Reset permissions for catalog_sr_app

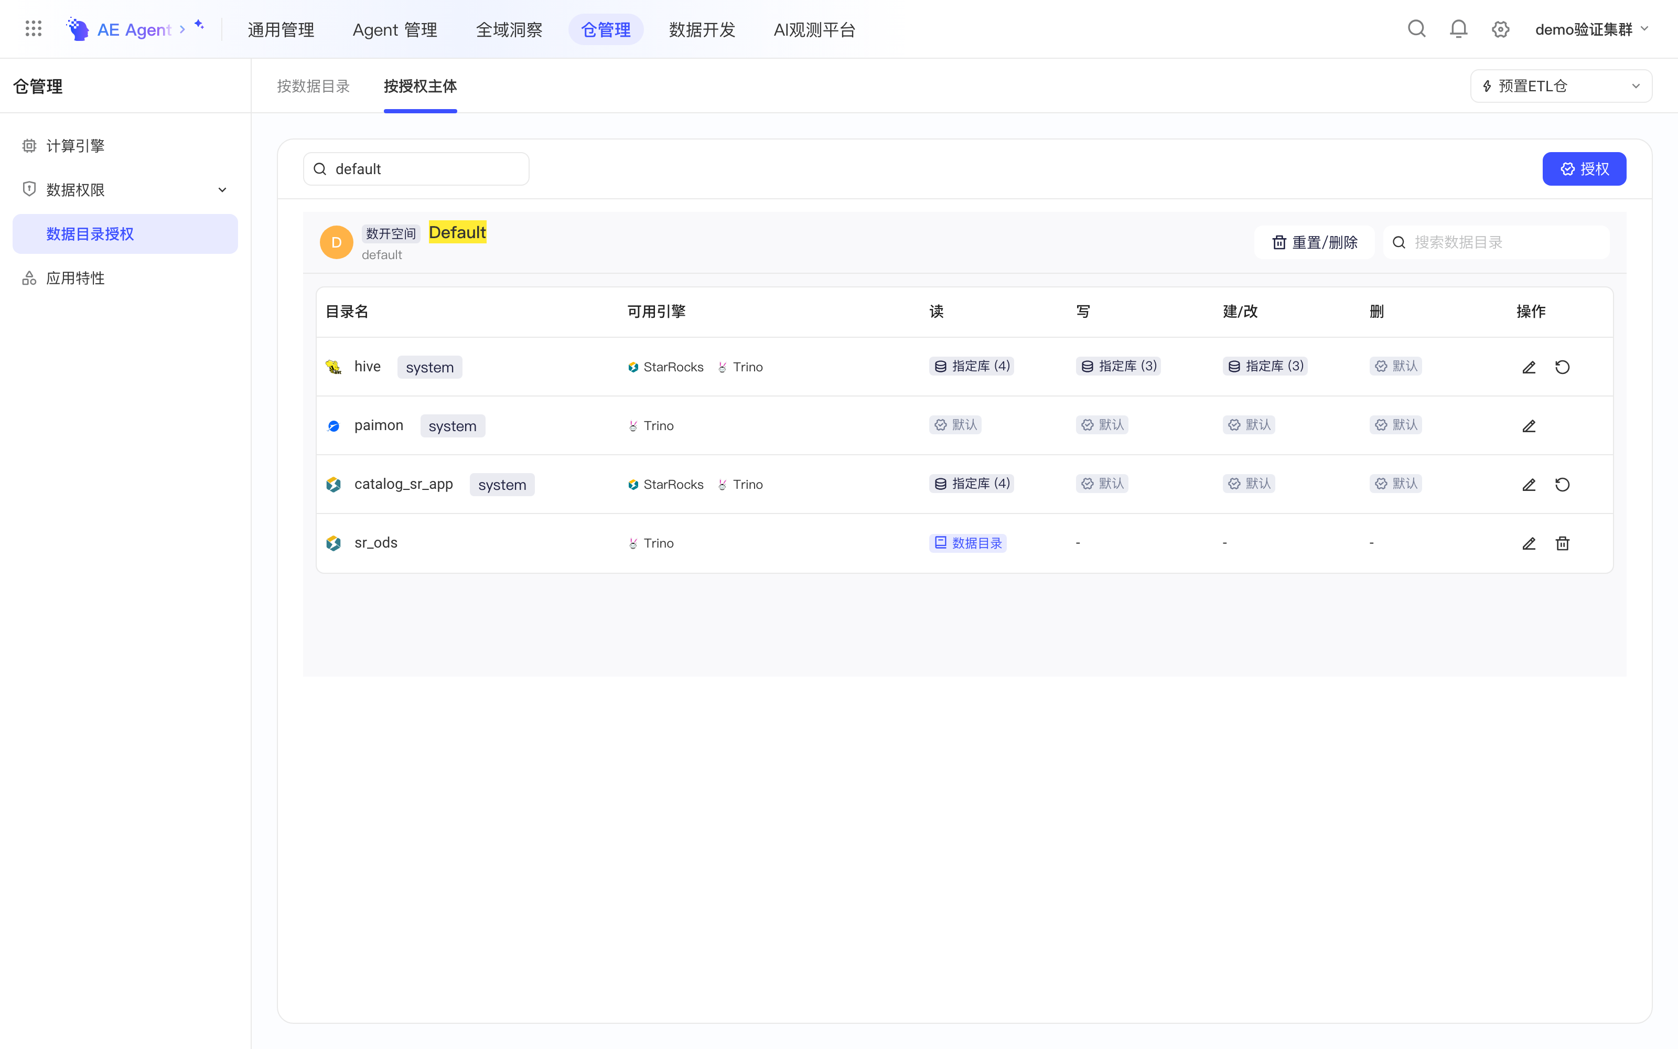[1562, 484]
